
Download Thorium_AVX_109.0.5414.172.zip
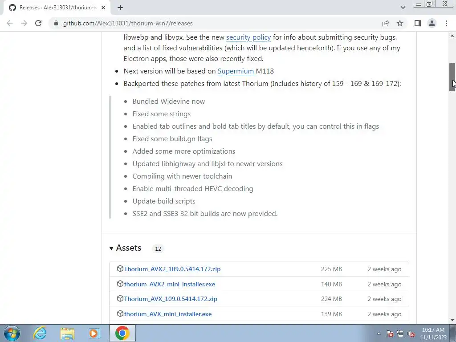(x=171, y=299)
